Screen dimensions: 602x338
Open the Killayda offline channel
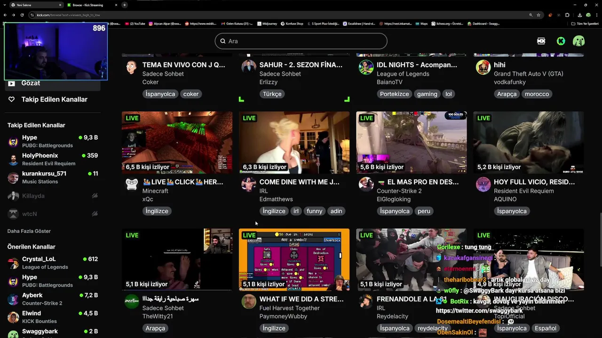pos(53,196)
